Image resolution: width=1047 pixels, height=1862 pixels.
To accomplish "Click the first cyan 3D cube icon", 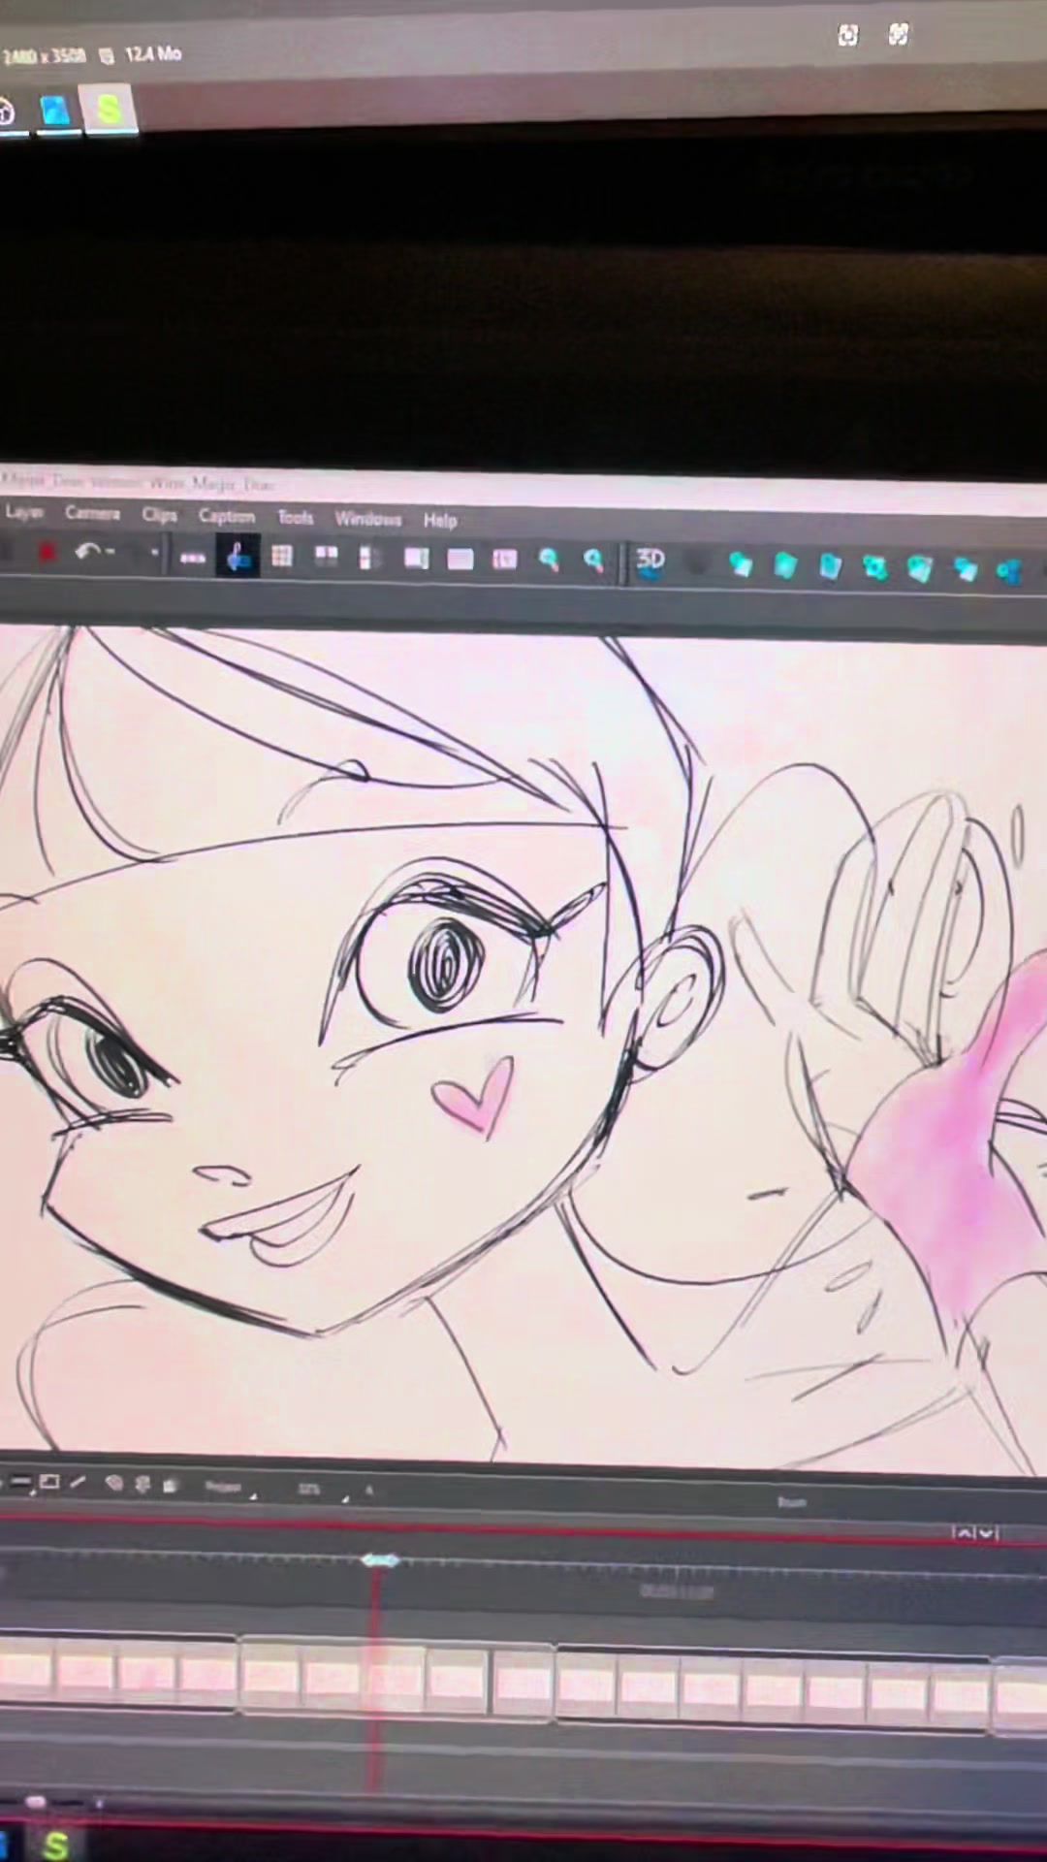I will coord(741,564).
